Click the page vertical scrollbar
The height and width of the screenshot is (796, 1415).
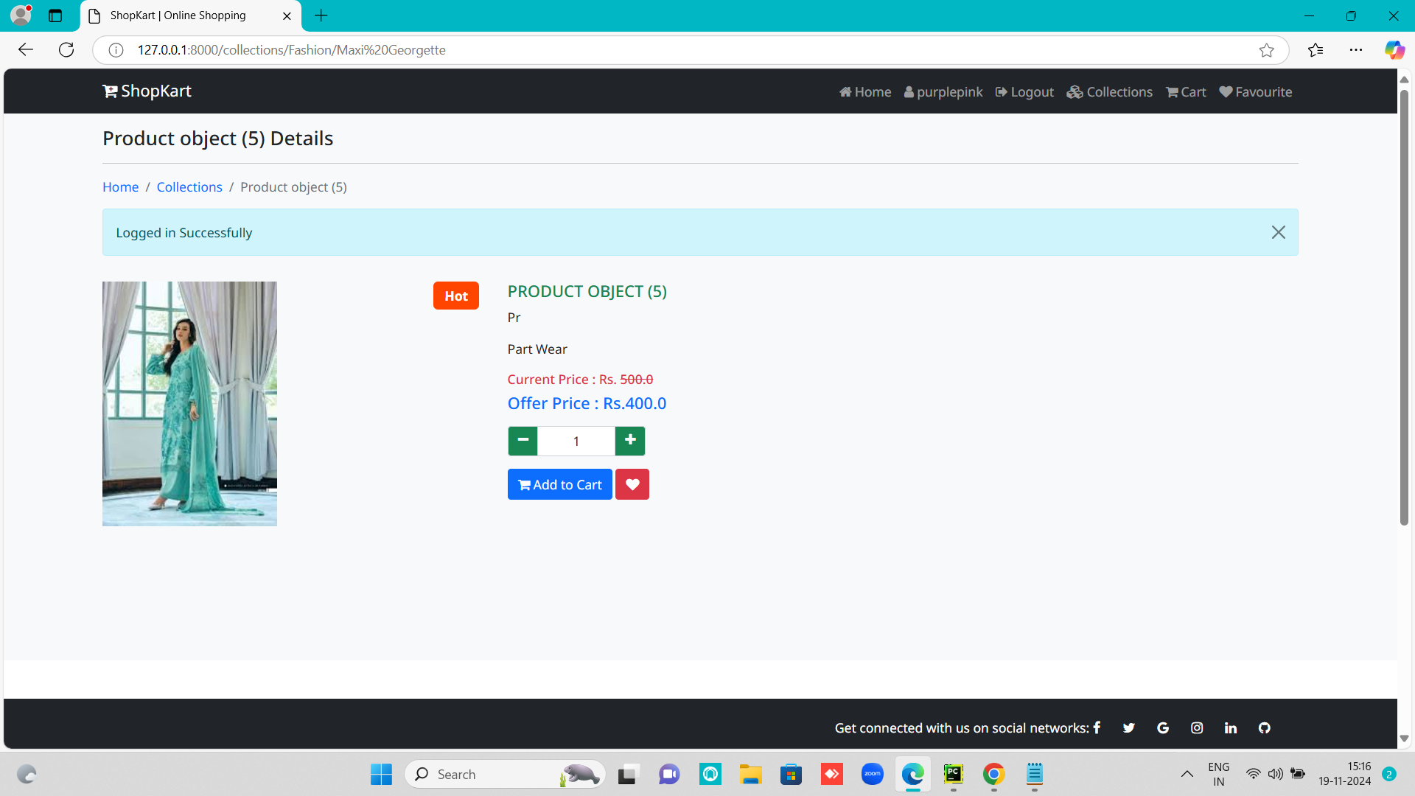(1404, 308)
